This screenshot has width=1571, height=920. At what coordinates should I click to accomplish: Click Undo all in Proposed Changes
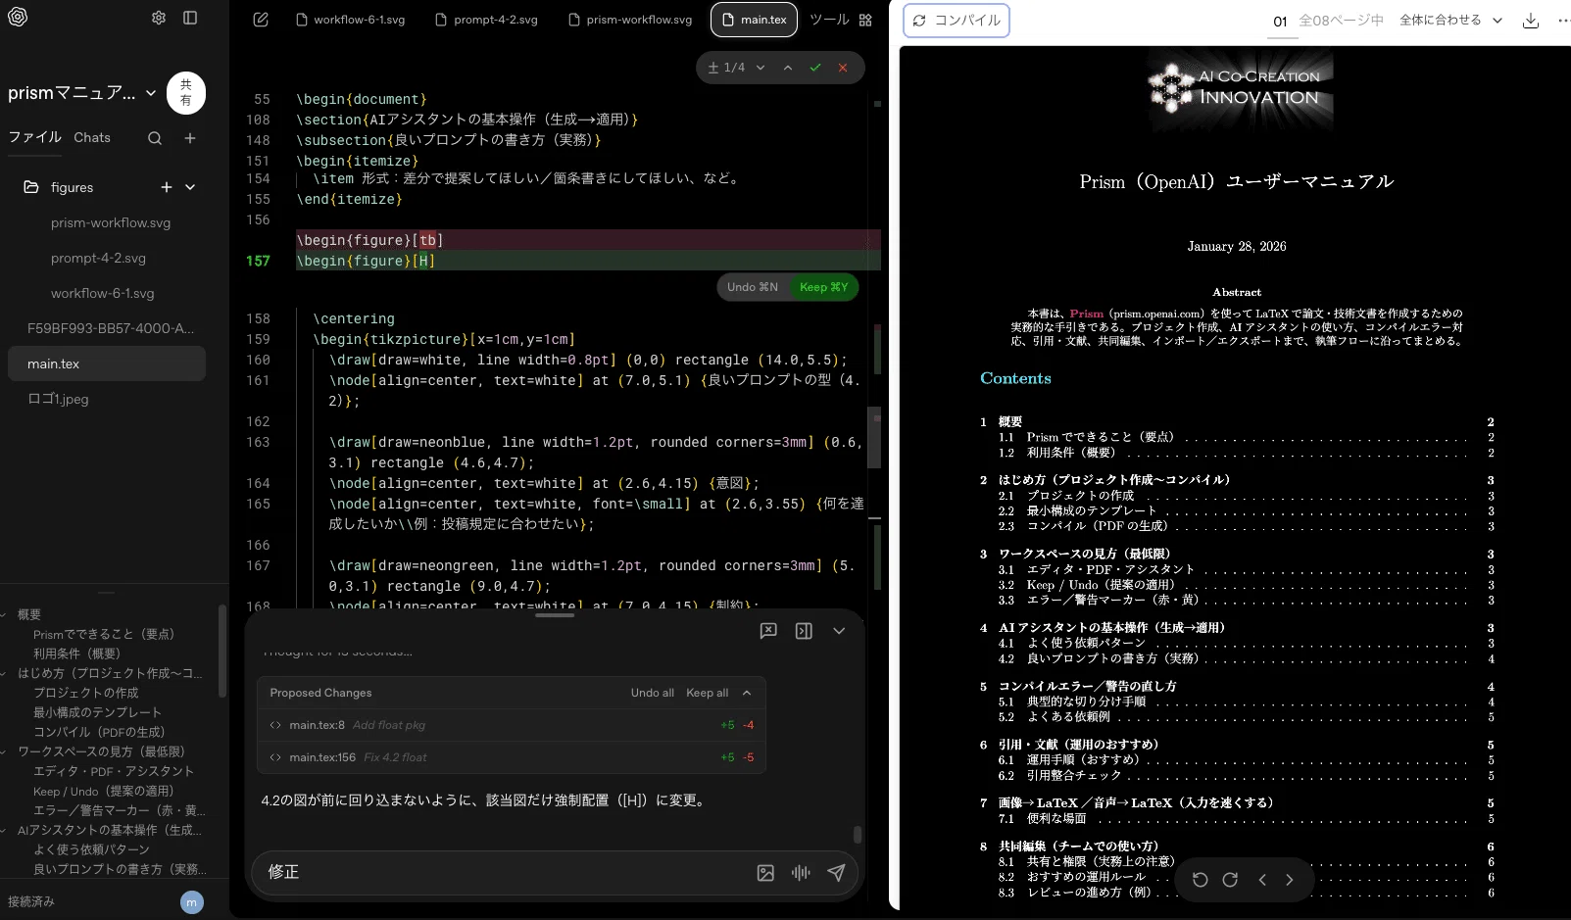tap(653, 693)
